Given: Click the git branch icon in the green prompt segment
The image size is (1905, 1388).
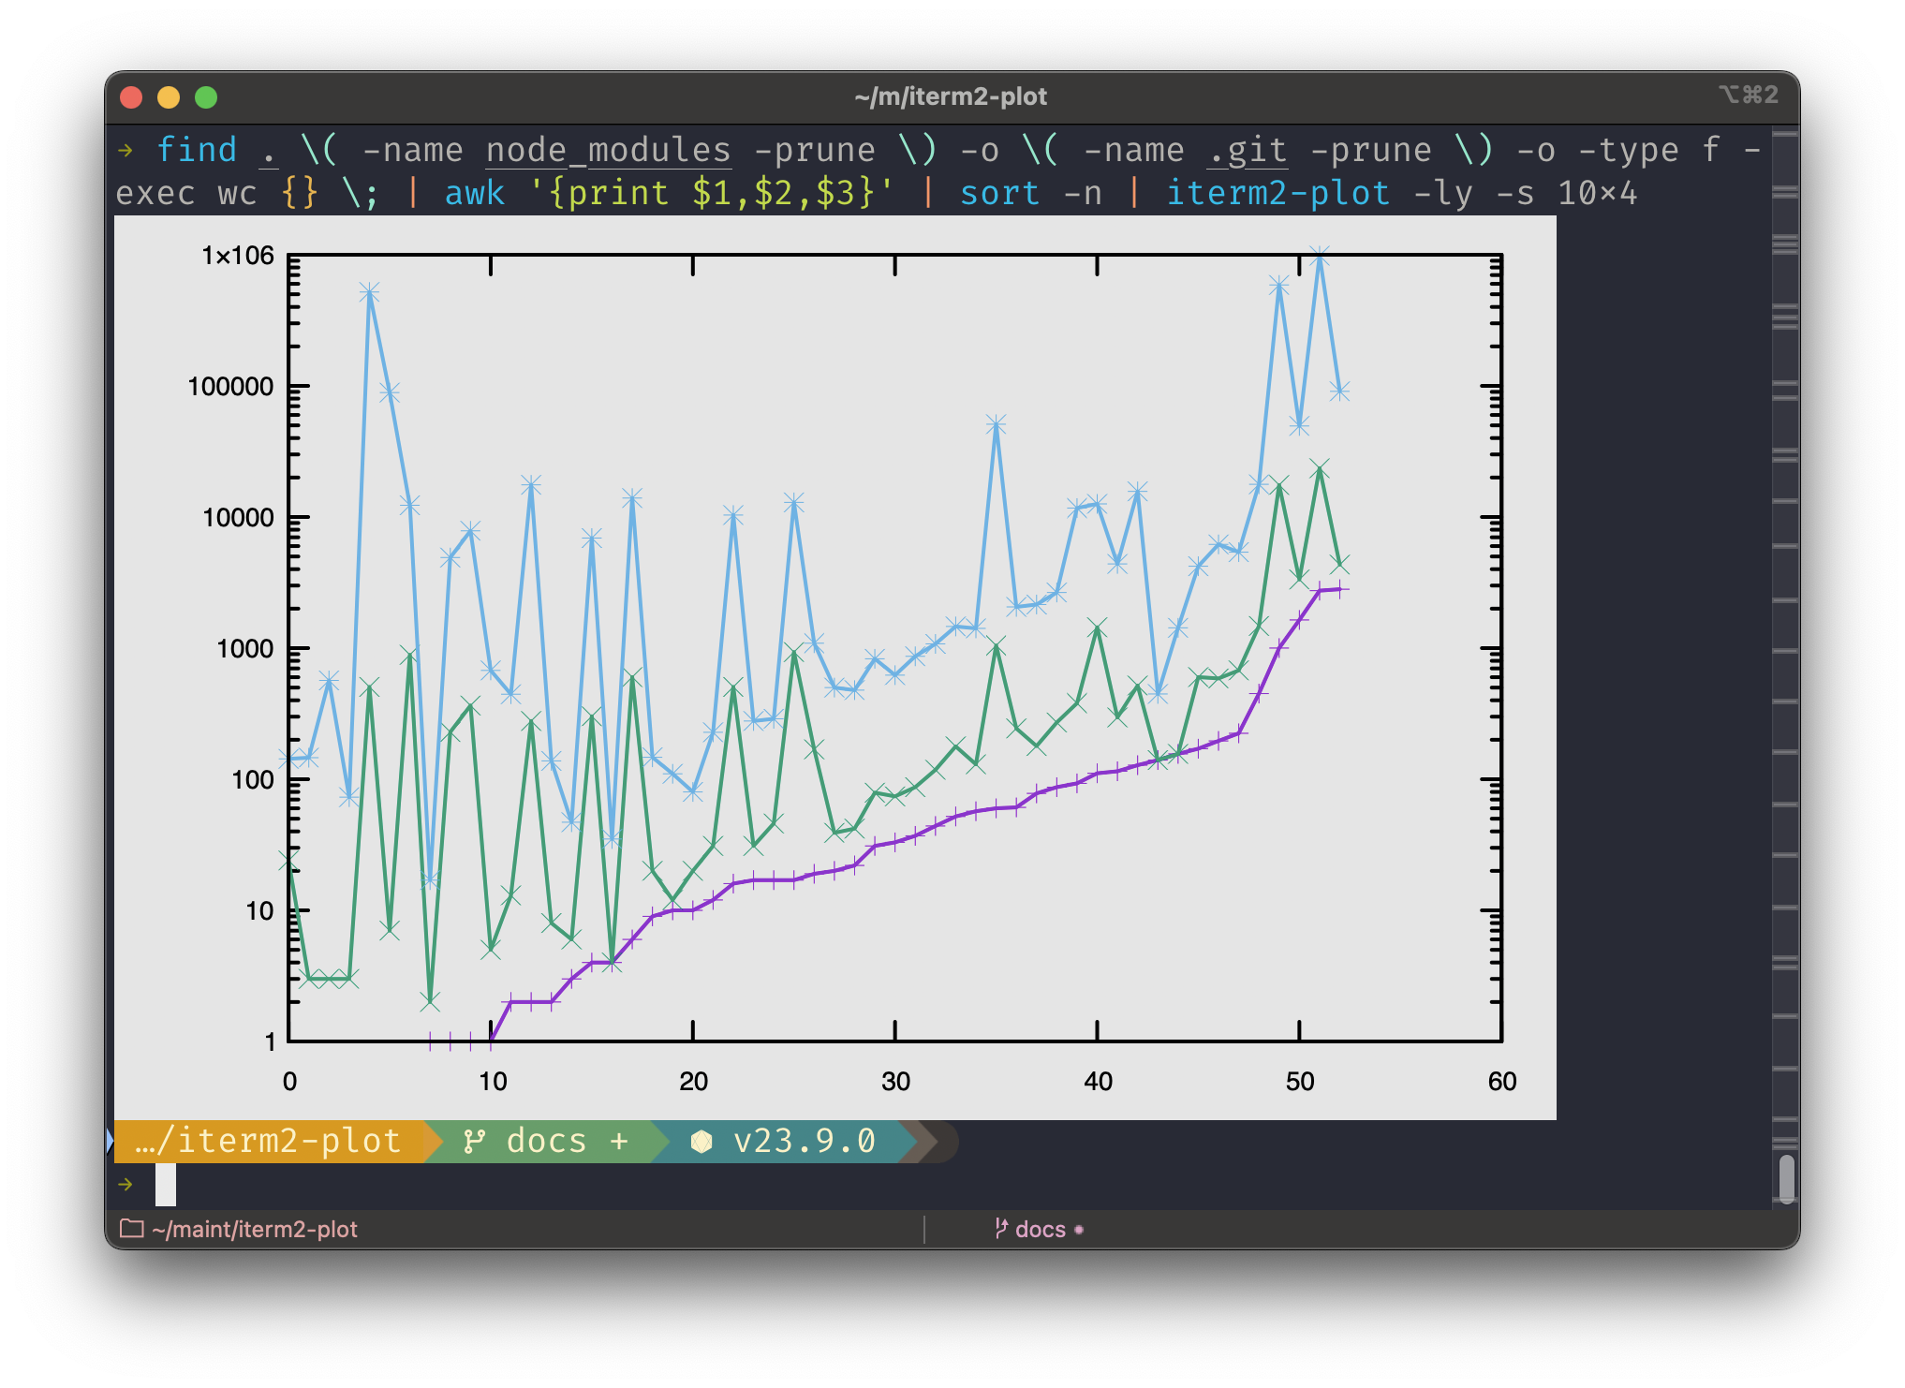Looking at the screenshot, I should (x=475, y=1141).
